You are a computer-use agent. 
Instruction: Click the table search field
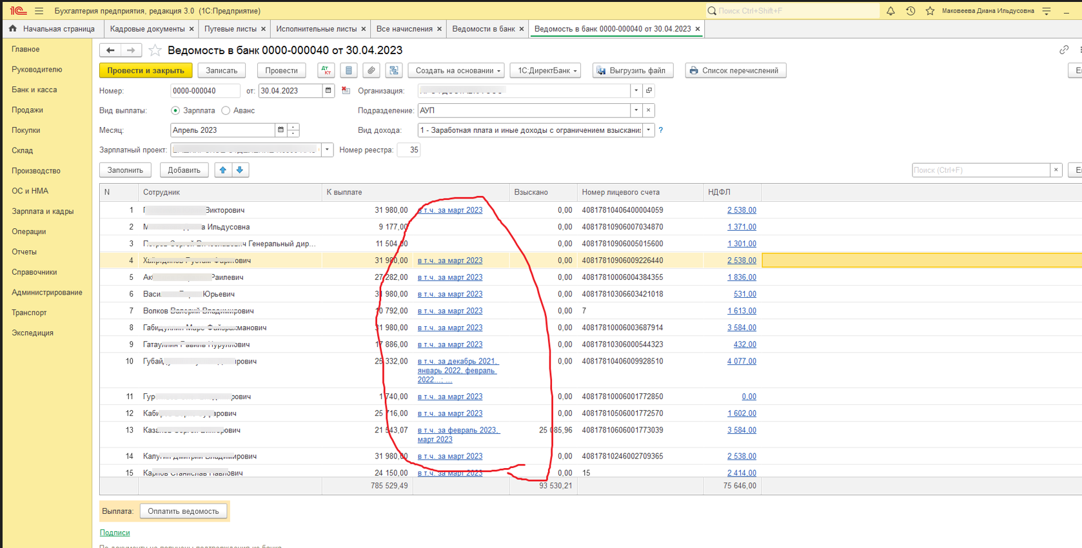click(980, 170)
